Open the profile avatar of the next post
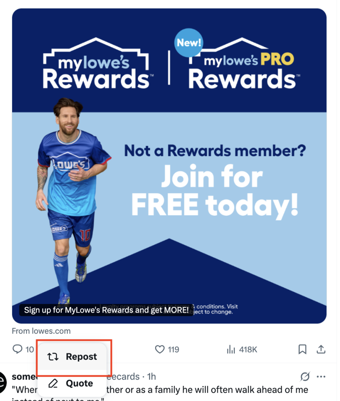 point(2,382)
